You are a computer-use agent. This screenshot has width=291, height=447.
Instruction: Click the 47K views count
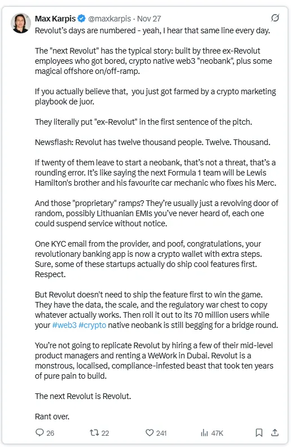(x=217, y=433)
